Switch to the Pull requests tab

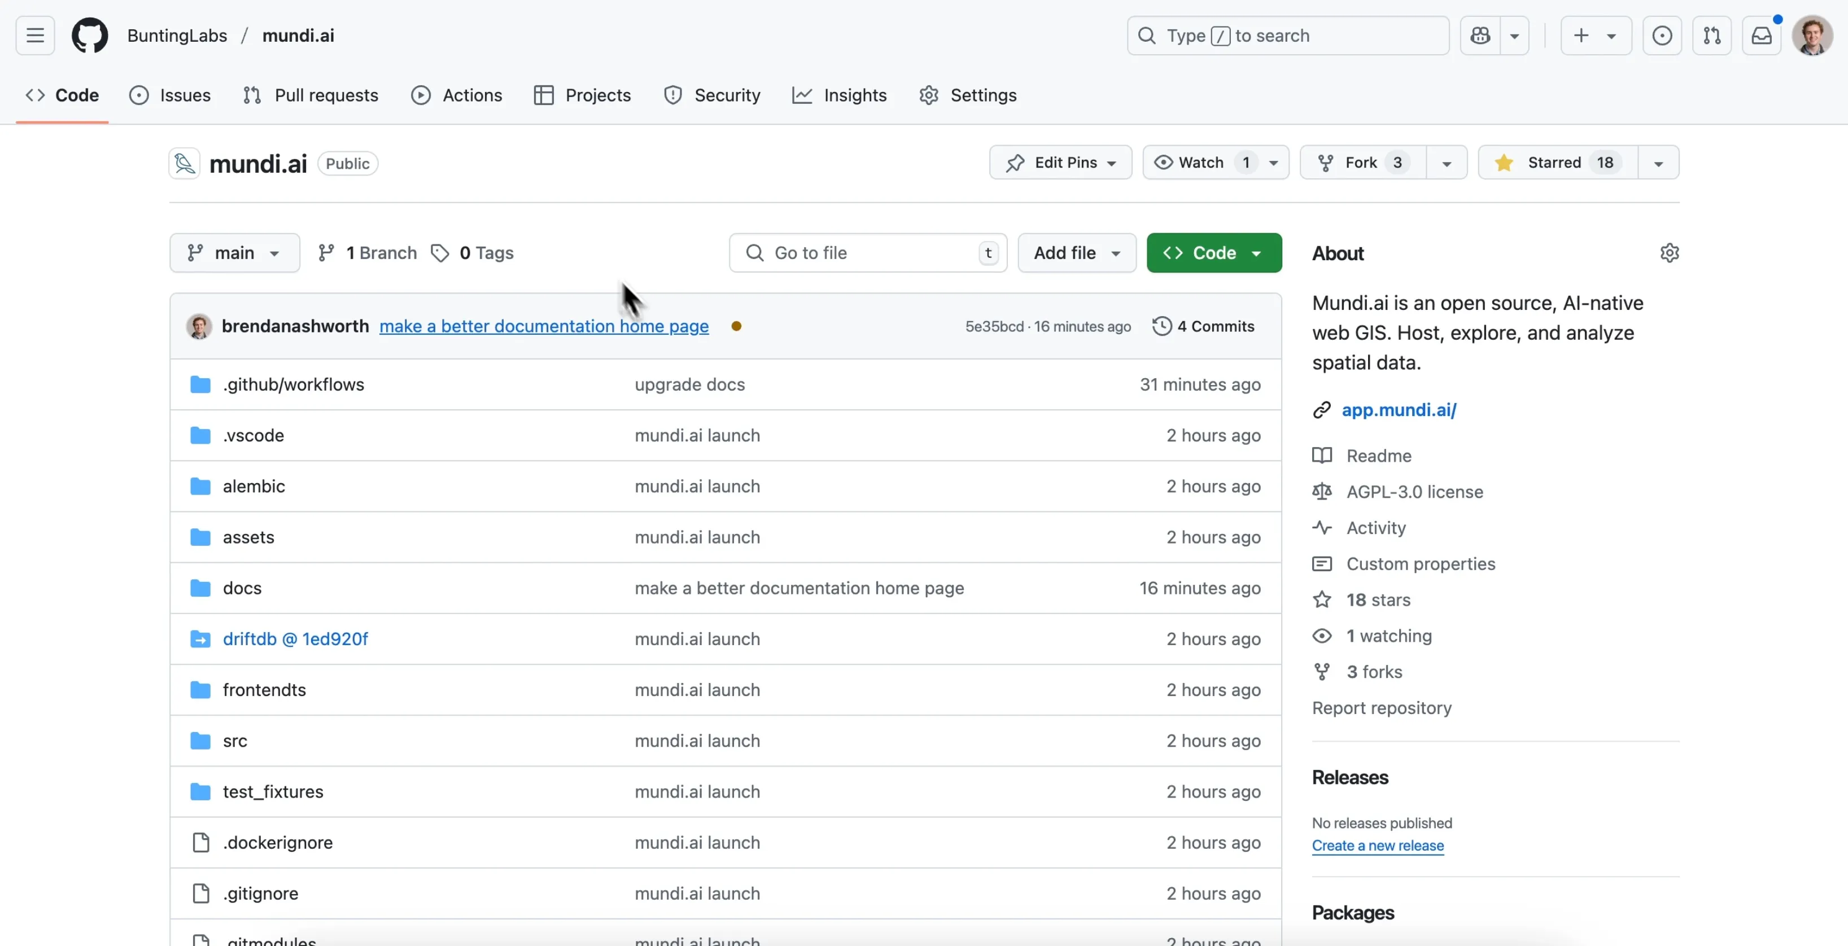pyautogui.click(x=311, y=95)
